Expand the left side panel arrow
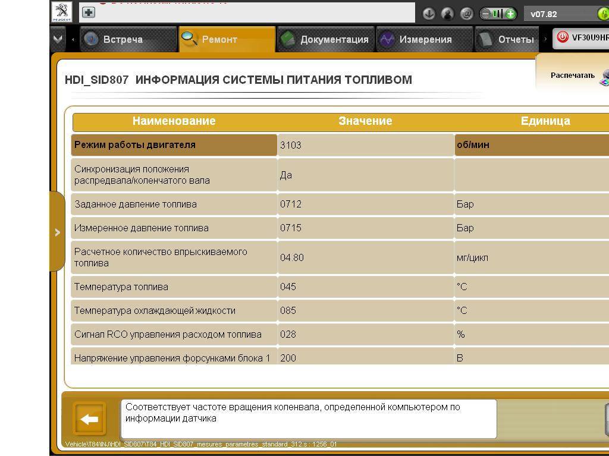This screenshot has height=456, width=609. click(57, 232)
